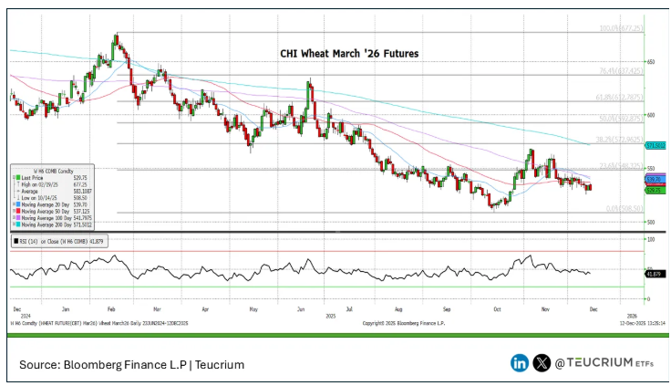Select the CHI Wheat March '26 Futures title
Screen dimensions: 671x386
click(349, 54)
